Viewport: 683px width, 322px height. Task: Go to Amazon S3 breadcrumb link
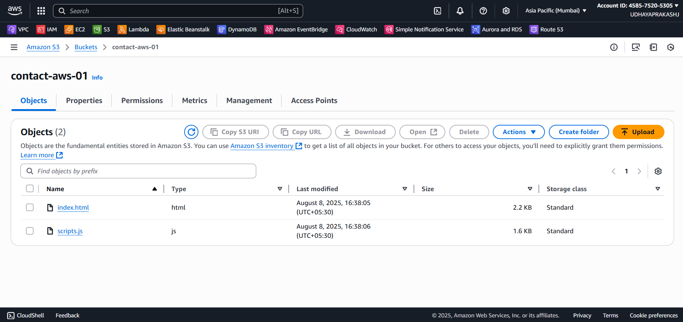point(43,47)
